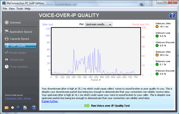Open the Tools menu
The width and height of the screenshot is (179, 114).
pos(20,9)
